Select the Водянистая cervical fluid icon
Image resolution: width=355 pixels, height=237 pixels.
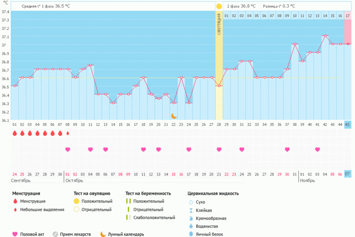pos(191,226)
